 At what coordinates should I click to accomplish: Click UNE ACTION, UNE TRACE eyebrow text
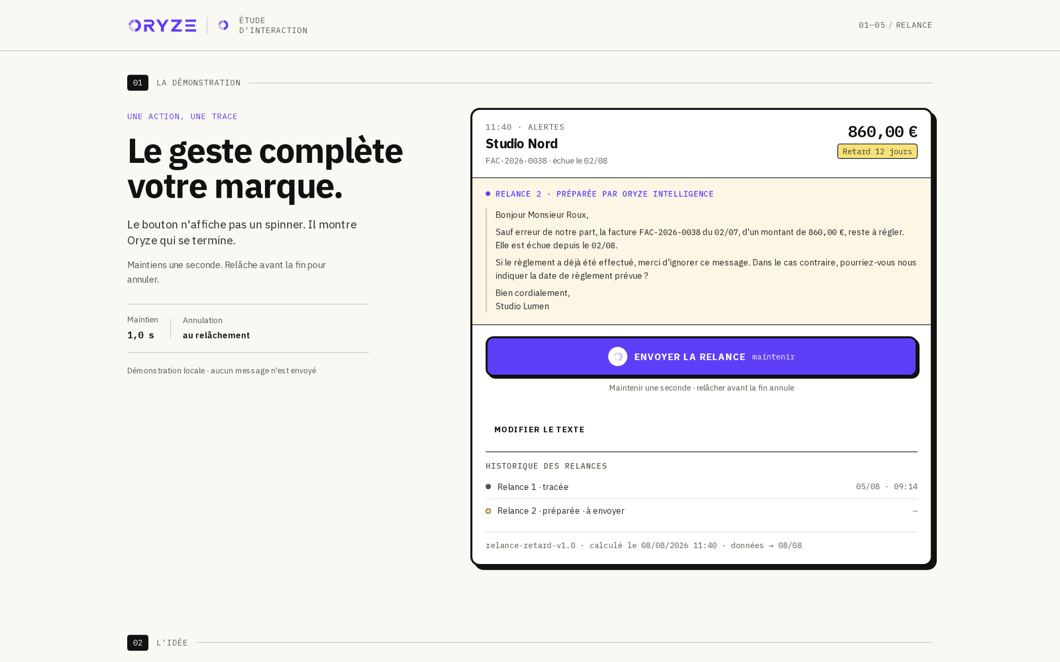click(182, 117)
